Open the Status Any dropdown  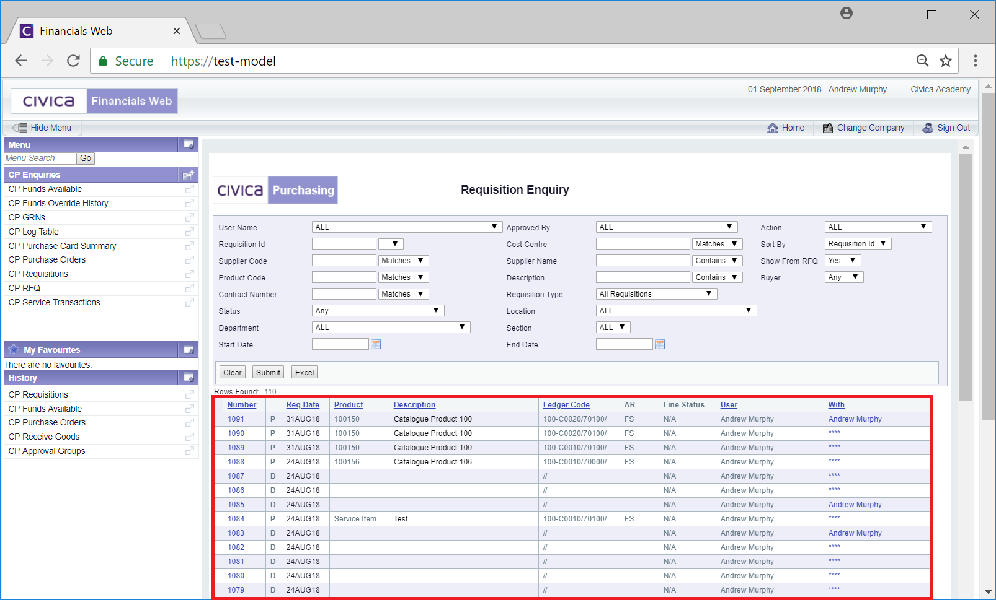pyautogui.click(x=378, y=311)
